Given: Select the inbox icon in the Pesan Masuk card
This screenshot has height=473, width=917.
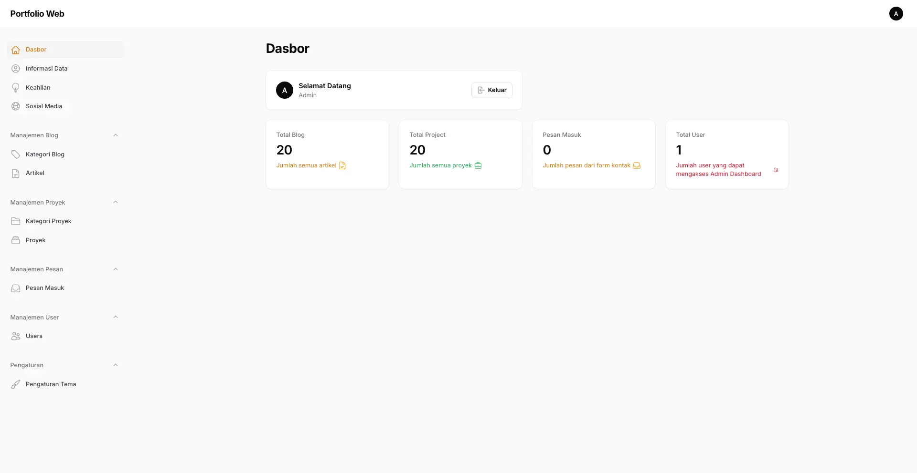Looking at the screenshot, I should 637,165.
